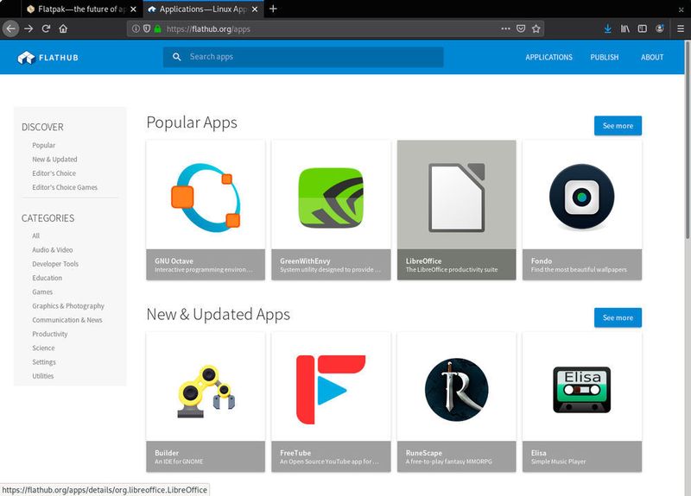Go back with the browser back arrow
Image resolution: width=691 pixels, height=496 pixels.
pos(11,29)
